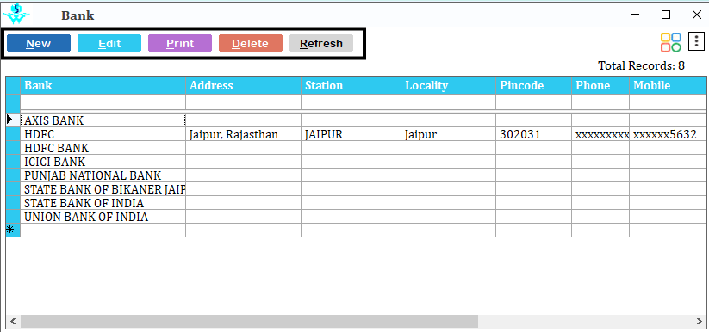Click the Jaipur locality cell
The height and width of the screenshot is (332, 709).
(448, 134)
